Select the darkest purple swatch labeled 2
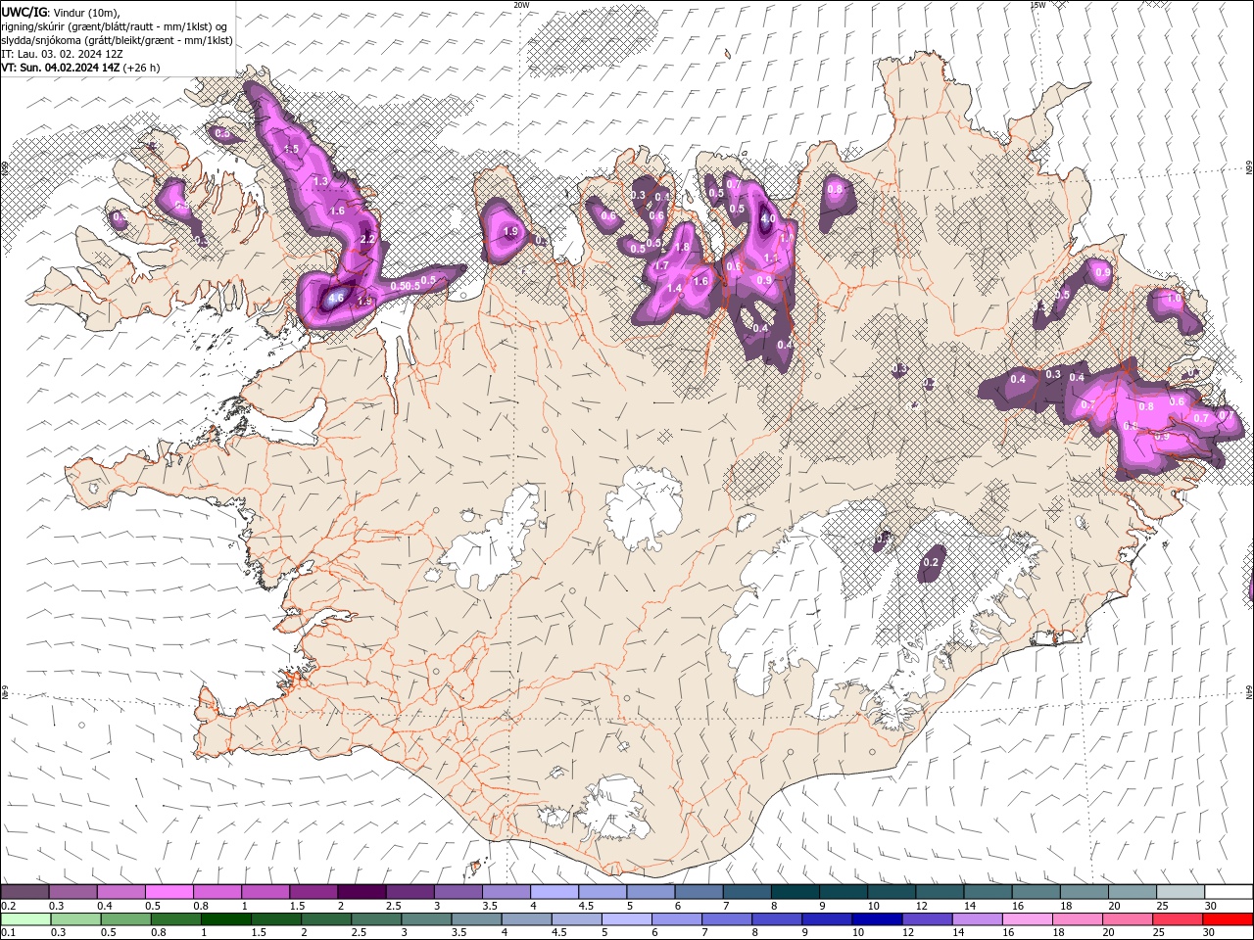Image resolution: width=1254 pixels, height=940 pixels. (362, 892)
